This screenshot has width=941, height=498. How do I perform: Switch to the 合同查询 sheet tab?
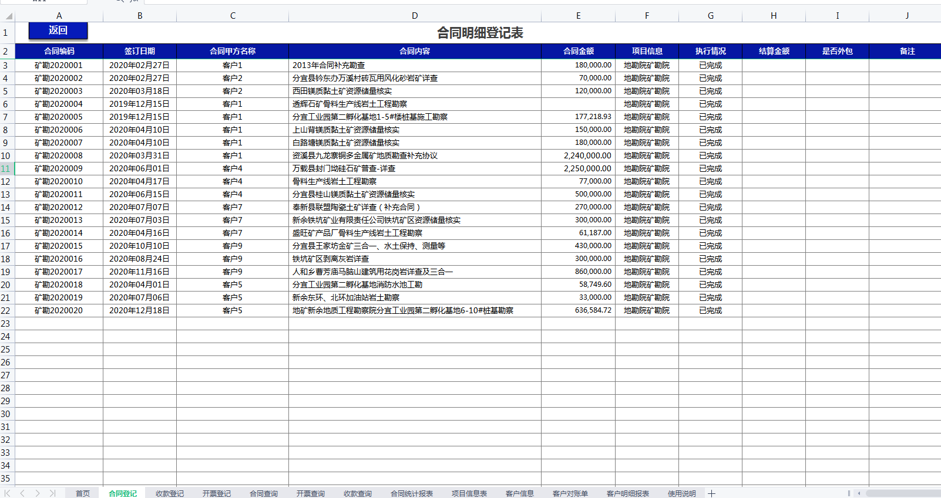coord(264,493)
